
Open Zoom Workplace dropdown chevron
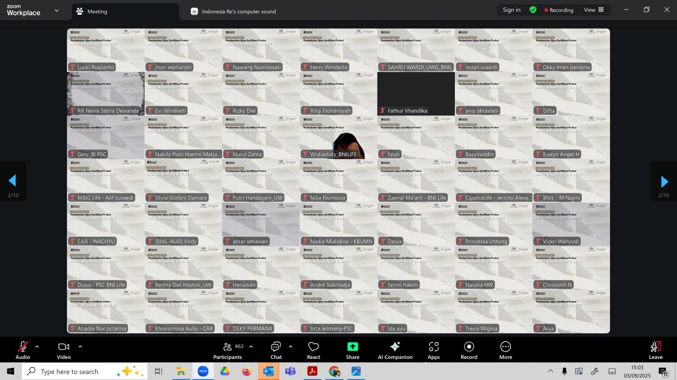(x=57, y=11)
